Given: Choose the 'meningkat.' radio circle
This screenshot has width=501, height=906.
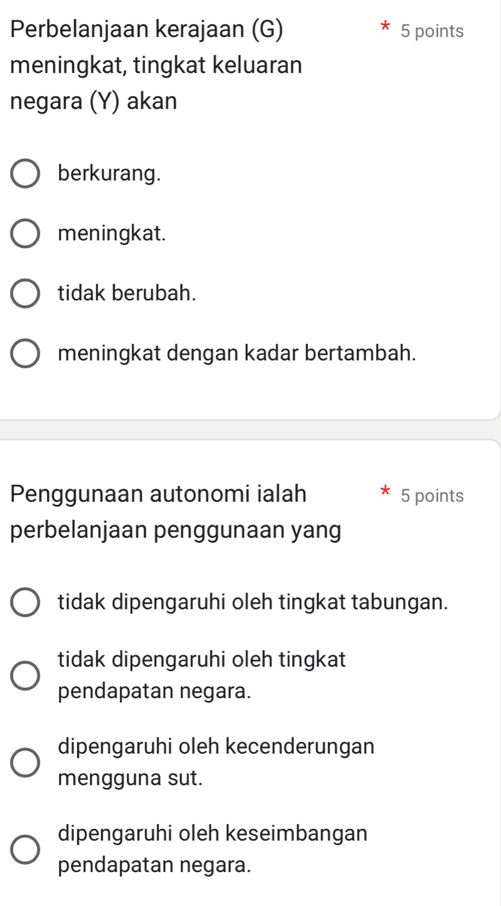Looking at the screenshot, I should 26,234.
